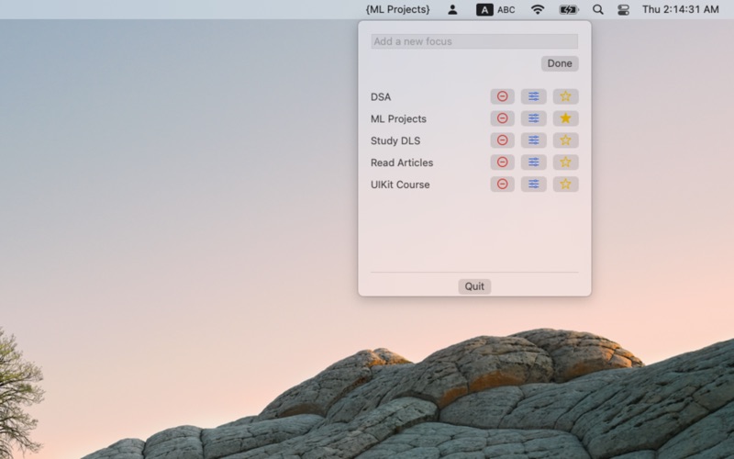Select the ML Projects focus label
This screenshot has height=459, width=734.
tap(398, 119)
